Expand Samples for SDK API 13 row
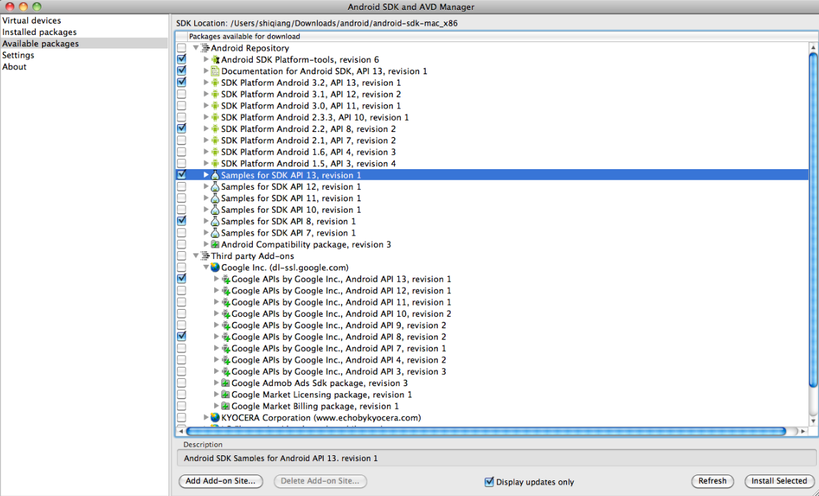 [x=206, y=175]
